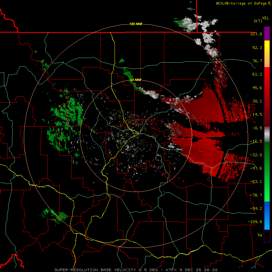Click the -32.0 velocity scale value
The height and width of the screenshot is (272, 272).
[x=256, y=155]
